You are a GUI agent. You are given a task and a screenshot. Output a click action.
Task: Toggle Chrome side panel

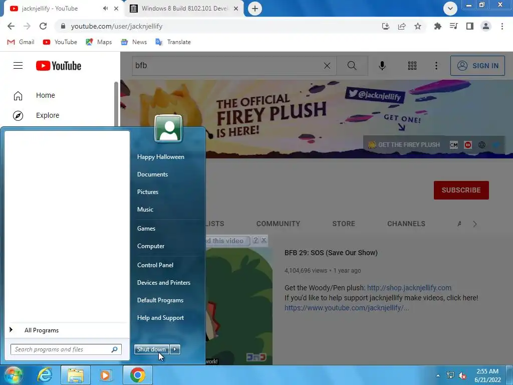click(470, 26)
